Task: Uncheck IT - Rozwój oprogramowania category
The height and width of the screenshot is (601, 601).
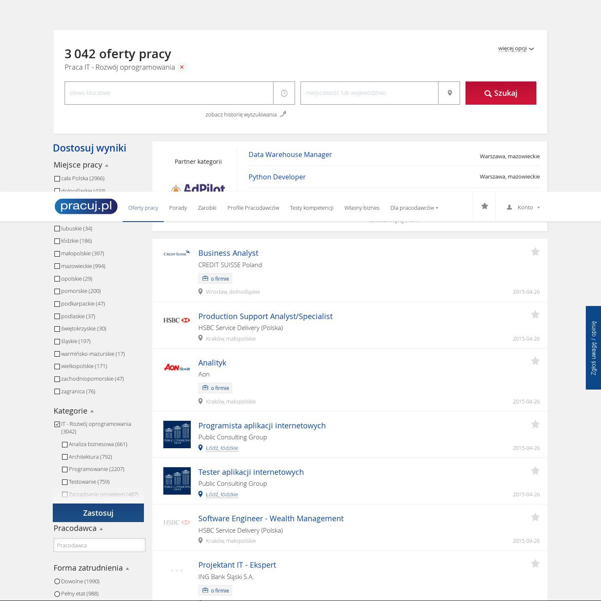Action: pyautogui.click(x=57, y=424)
